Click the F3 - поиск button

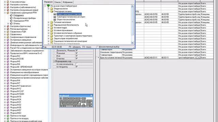point(87,47)
